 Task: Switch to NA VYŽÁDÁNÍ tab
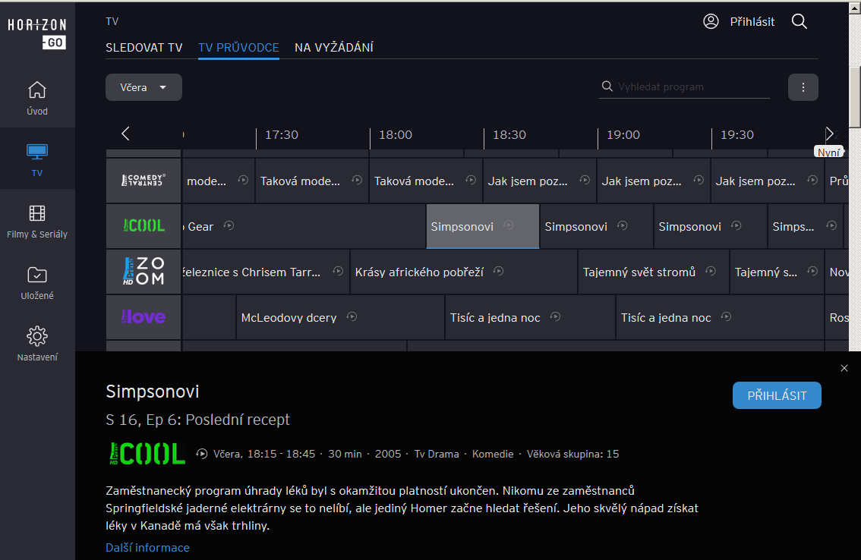pos(333,48)
